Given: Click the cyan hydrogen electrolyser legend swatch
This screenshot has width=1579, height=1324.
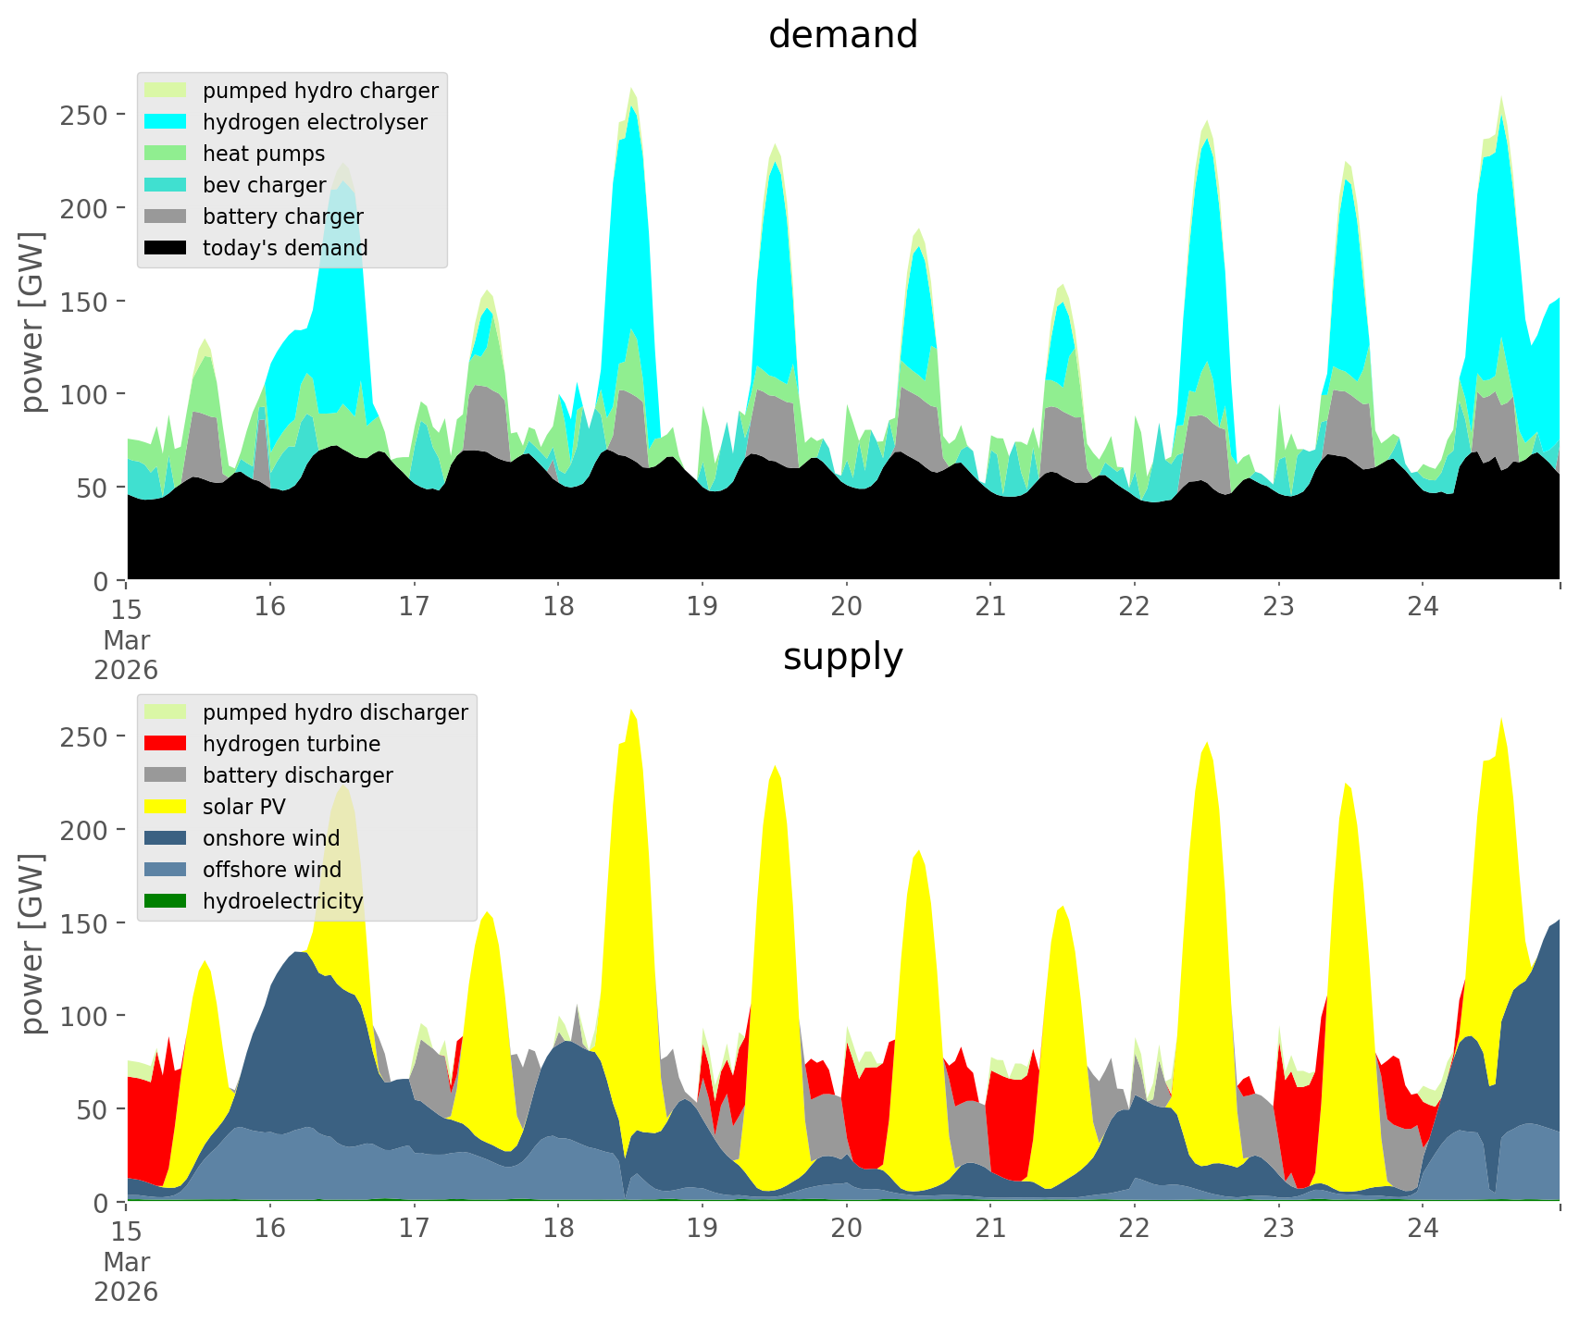Looking at the screenshot, I should coord(167,122).
